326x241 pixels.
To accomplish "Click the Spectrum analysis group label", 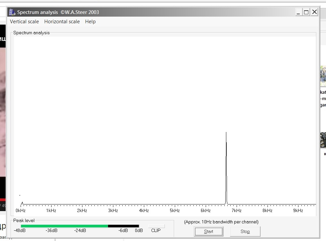I will click(x=31, y=33).
